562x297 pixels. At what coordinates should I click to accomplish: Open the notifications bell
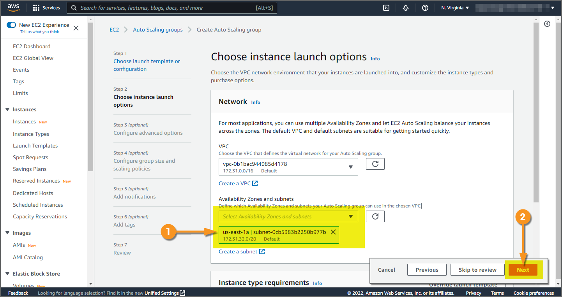[406, 8]
